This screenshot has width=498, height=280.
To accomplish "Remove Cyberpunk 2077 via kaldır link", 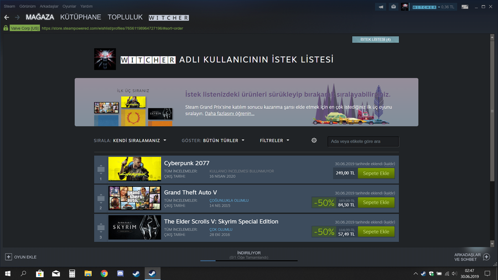I will pos(389,164).
